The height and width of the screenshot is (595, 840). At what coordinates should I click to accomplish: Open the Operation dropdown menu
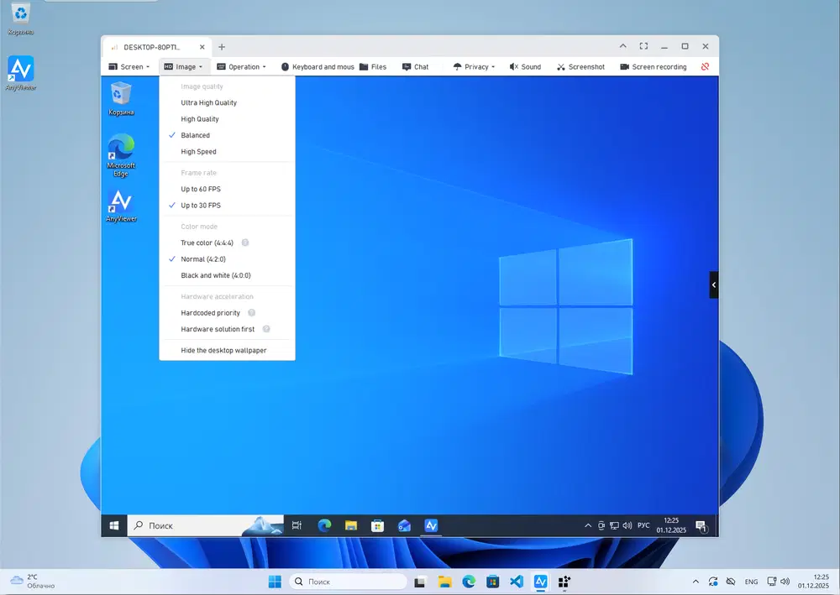click(241, 67)
